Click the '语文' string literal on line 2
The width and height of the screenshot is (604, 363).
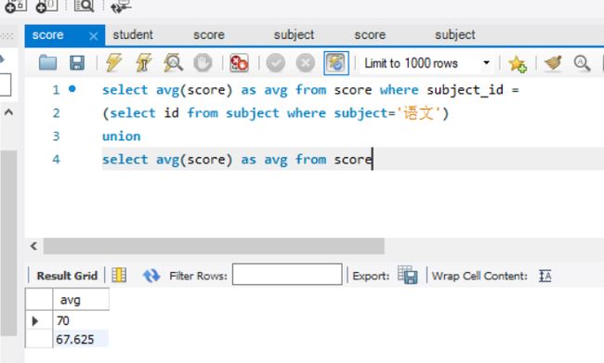(x=418, y=113)
